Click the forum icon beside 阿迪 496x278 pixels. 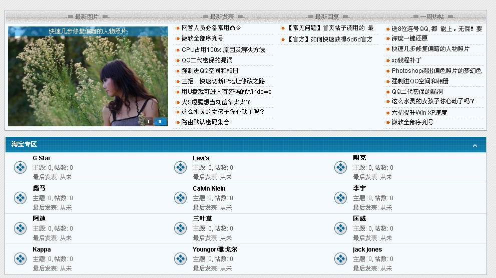tap(20, 229)
